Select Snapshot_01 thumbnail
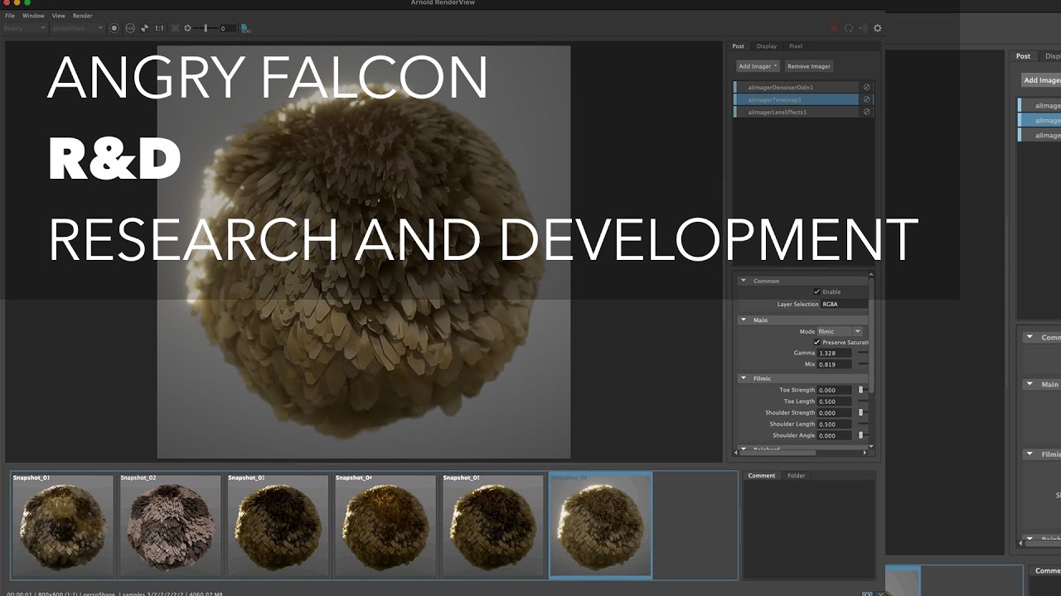Screen dimensions: 1061x596 click(63, 525)
